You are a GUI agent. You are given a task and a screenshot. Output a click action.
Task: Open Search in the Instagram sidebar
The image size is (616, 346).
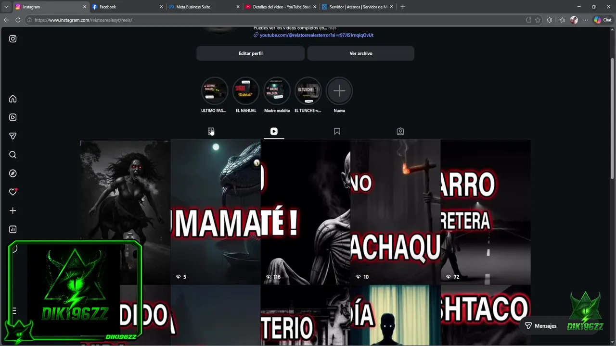13,155
